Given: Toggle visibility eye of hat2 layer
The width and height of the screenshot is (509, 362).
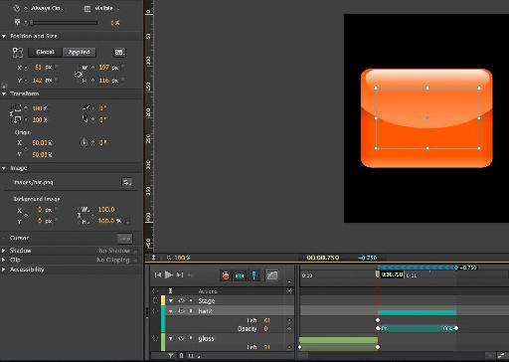Looking at the screenshot, I should (x=181, y=311).
